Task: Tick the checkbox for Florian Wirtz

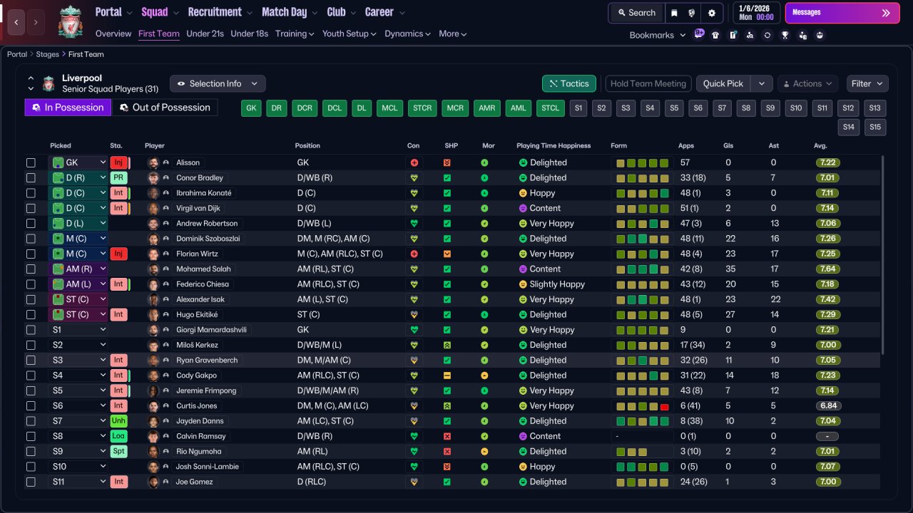Action: tap(31, 254)
